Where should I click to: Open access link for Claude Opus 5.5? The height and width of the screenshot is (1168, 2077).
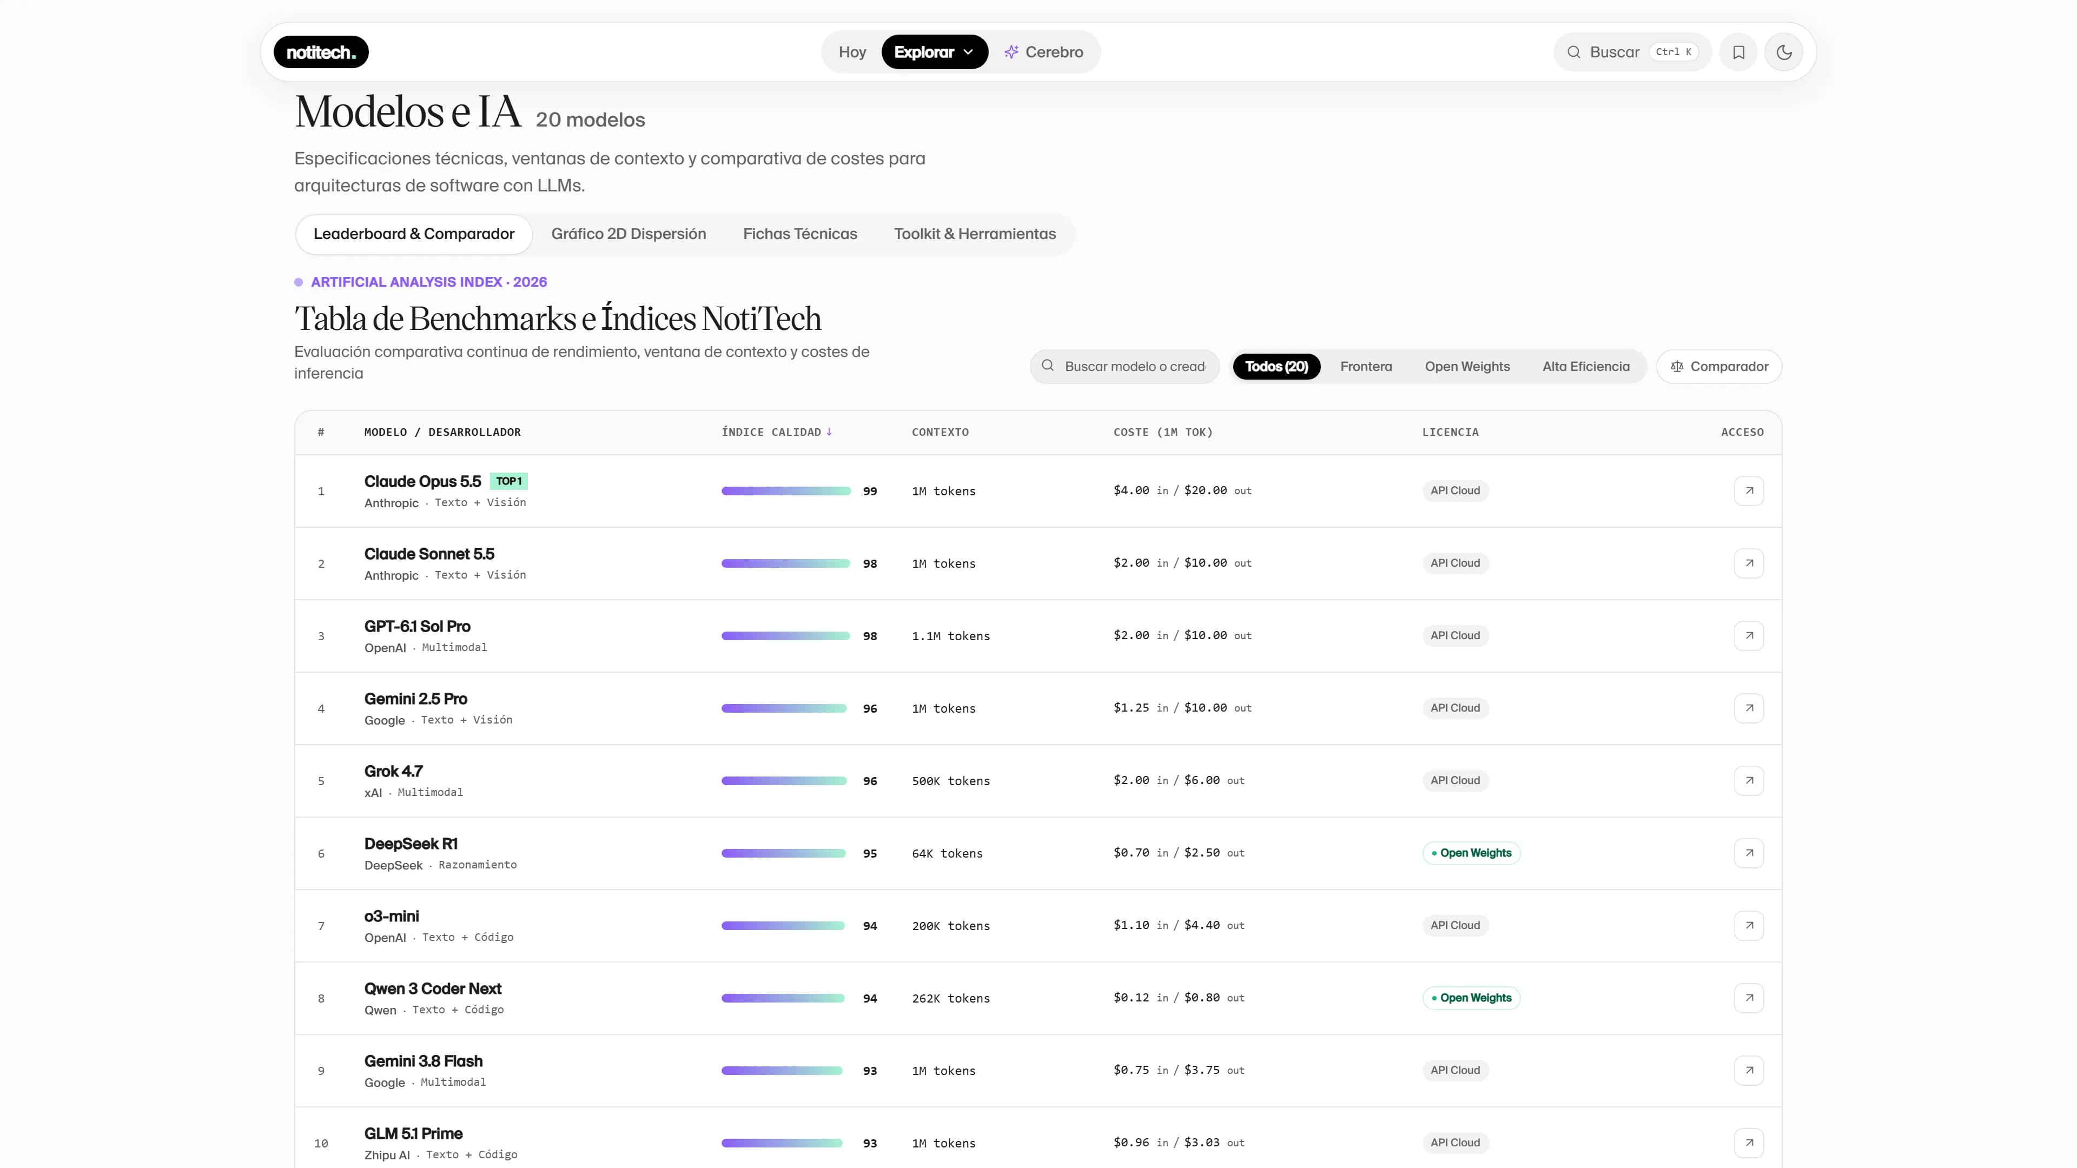click(1749, 490)
